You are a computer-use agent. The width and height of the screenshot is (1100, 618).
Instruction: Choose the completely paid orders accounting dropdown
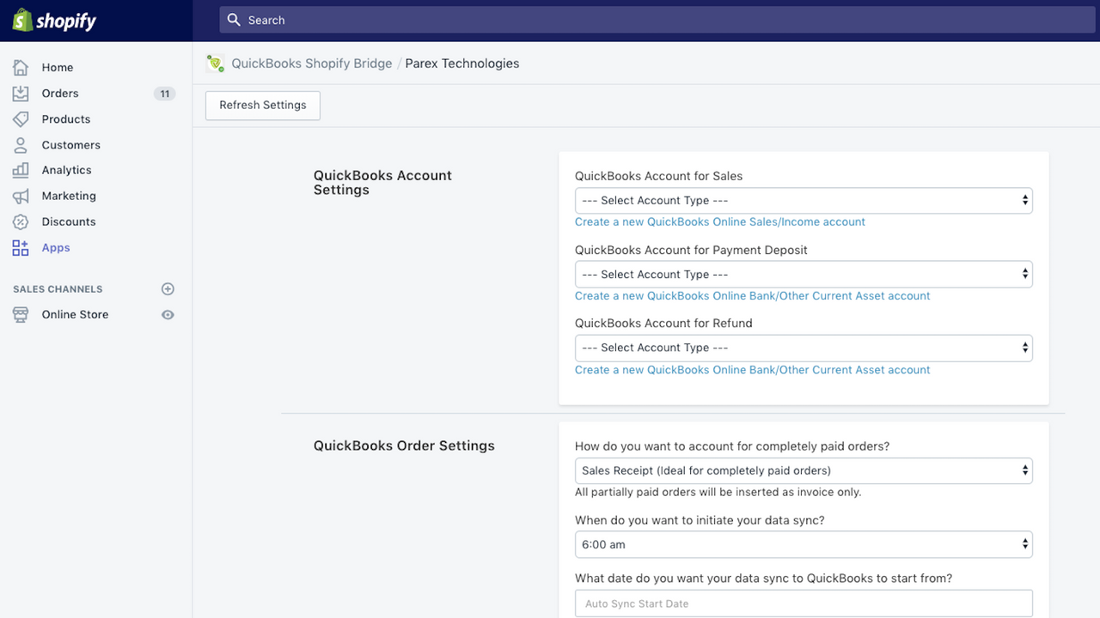pyautogui.click(x=803, y=470)
